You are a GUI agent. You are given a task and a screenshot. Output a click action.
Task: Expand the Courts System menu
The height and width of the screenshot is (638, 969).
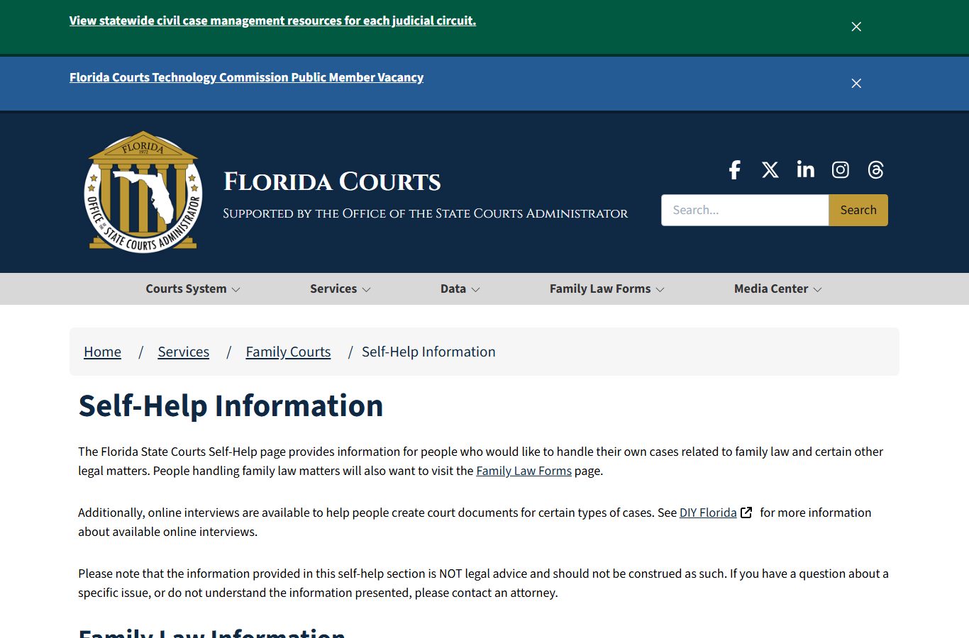tap(193, 289)
